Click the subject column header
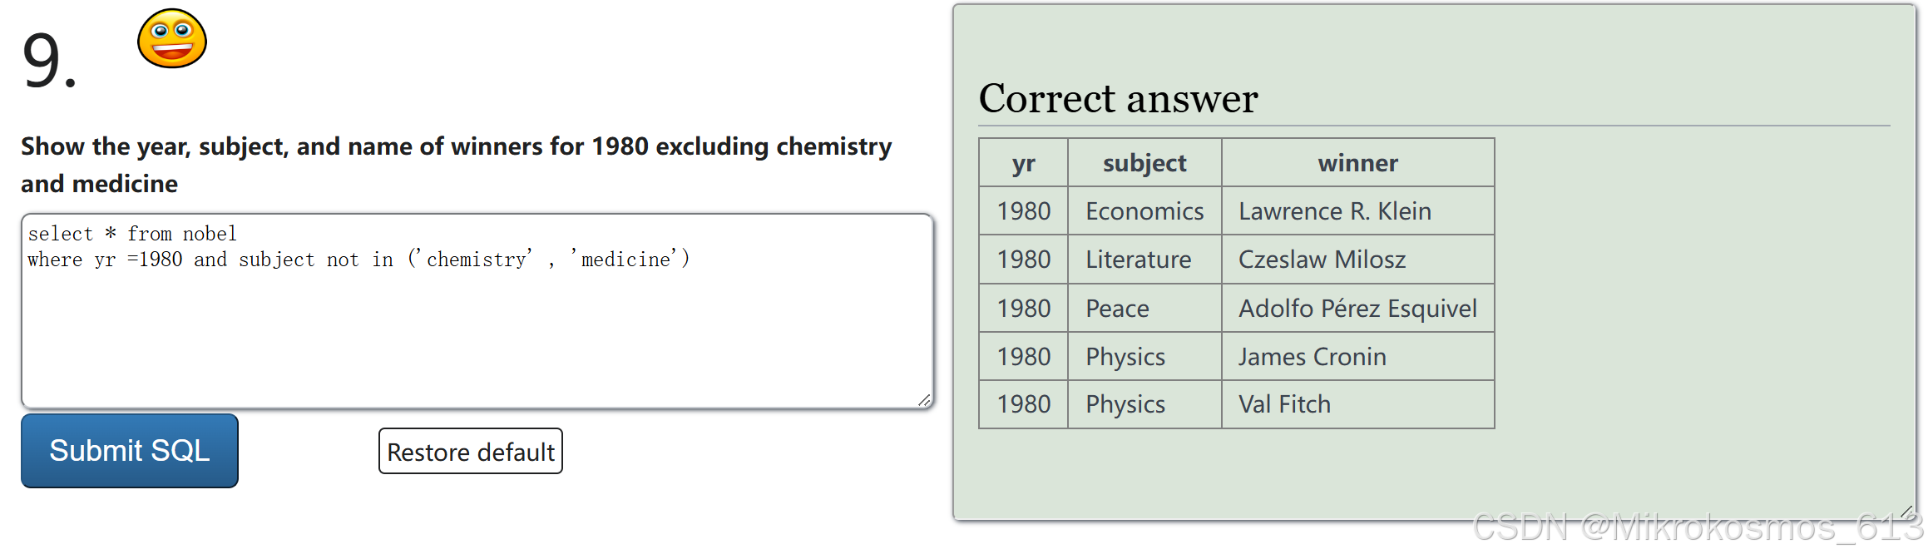The image size is (1928, 559). [x=1144, y=163]
